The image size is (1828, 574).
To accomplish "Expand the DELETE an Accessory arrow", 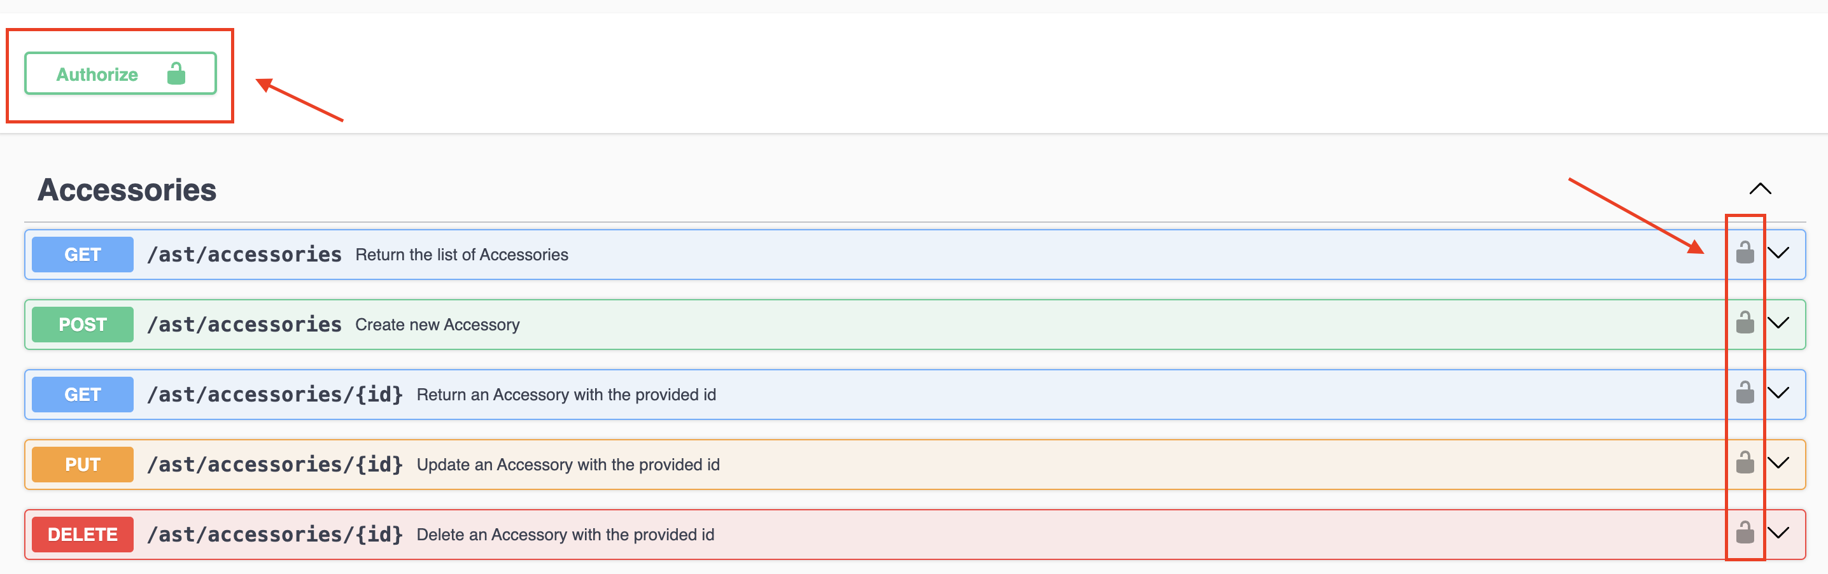I will 1778,533.
